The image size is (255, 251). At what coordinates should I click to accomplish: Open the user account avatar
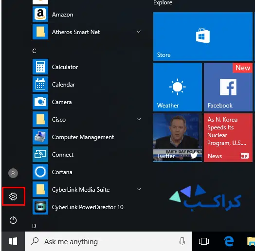[x=13, y=173]
